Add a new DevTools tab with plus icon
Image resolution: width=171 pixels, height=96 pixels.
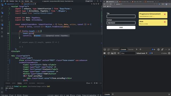pos(140,49)
